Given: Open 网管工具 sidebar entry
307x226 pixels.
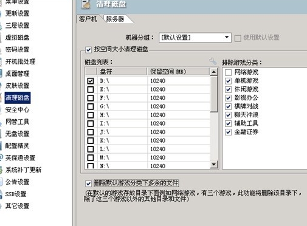Looking at the screenshot, I should pyautogui.click(x=17, y=122).
